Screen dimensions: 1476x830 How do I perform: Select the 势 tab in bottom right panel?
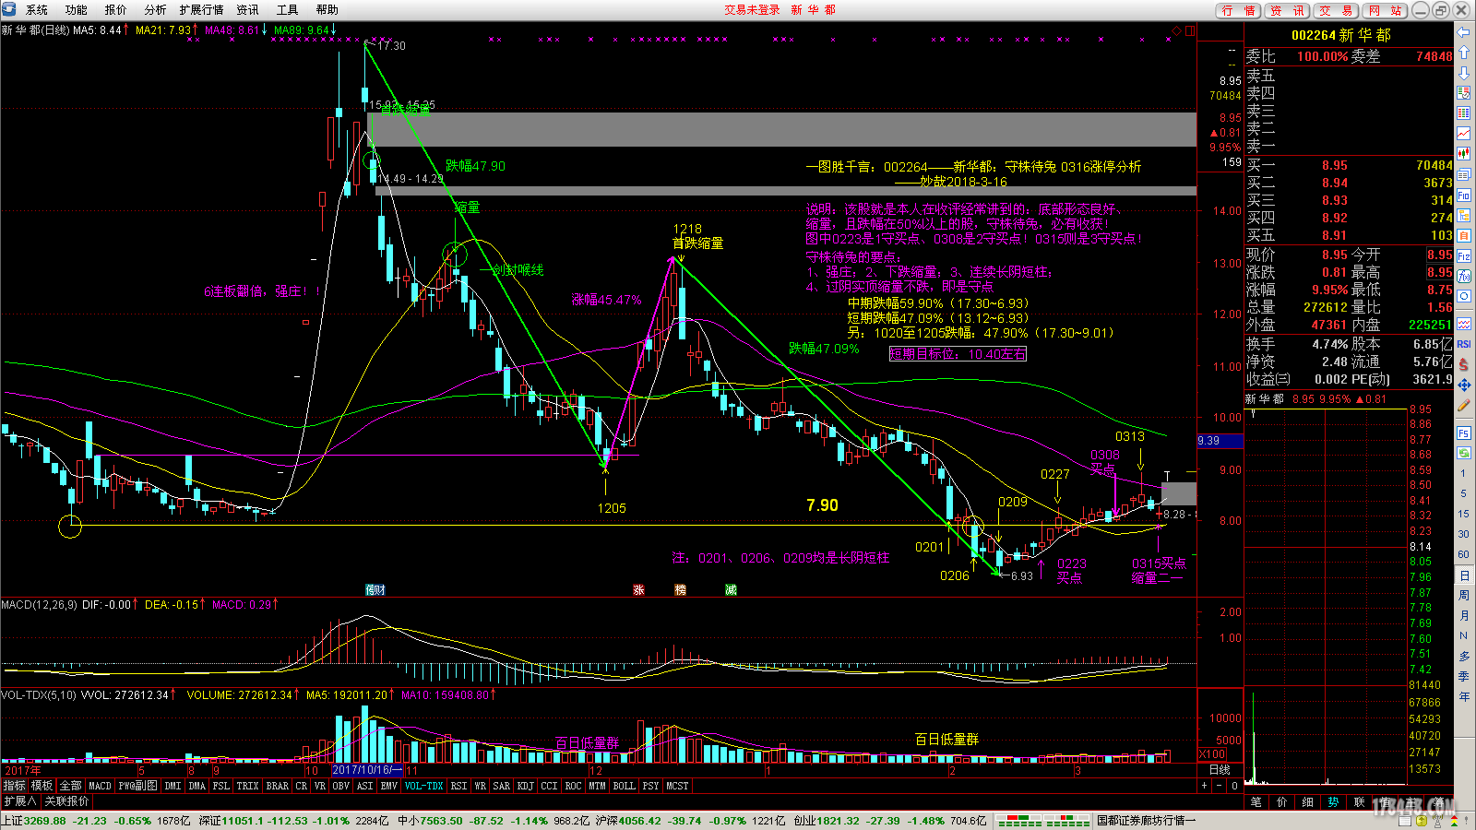tap(1333, 801)
